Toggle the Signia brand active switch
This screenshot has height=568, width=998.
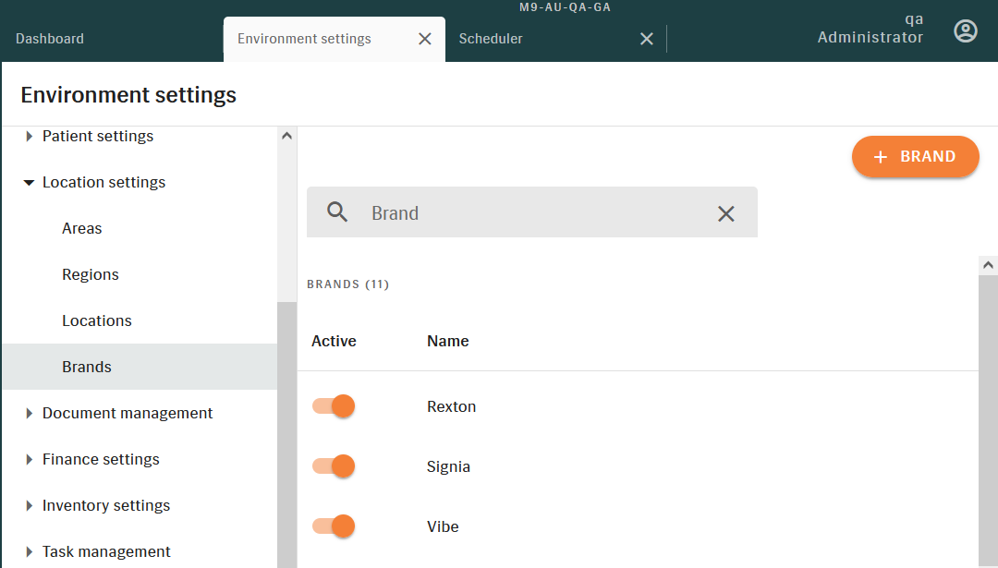(x=334, y=466)
